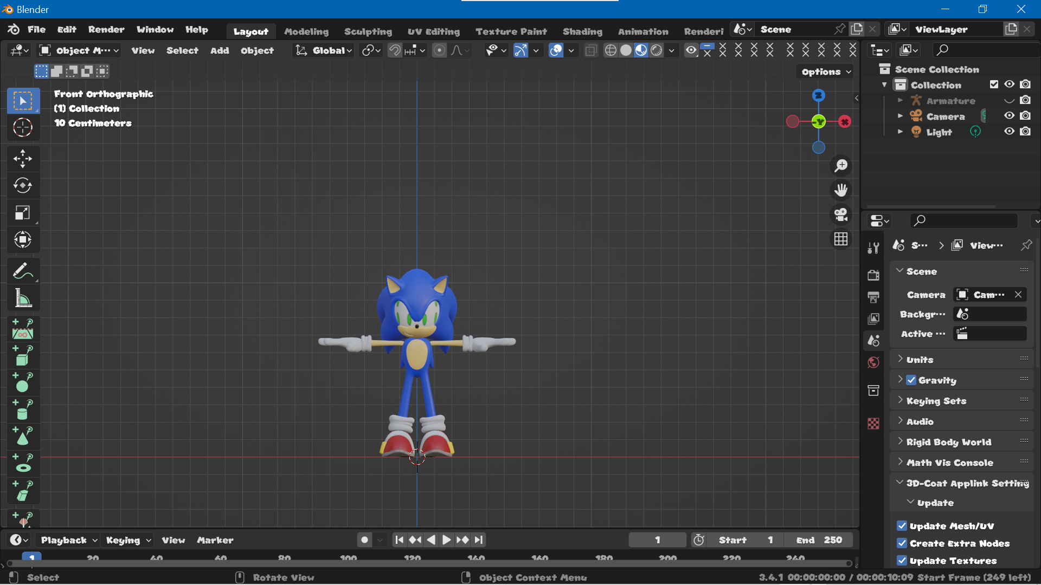
Task: Click the current frame slider in the timeline
Action: 657,539
